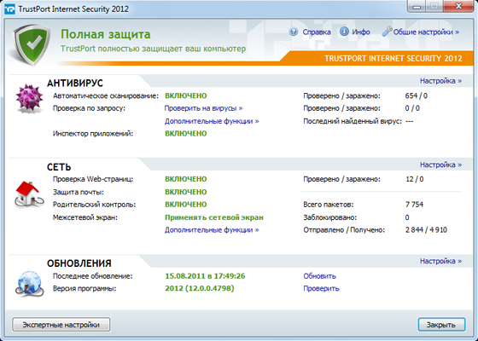
Task: Toggle Защита почты ВКЛЮЧЕНО status
Action: pos(186,192)
